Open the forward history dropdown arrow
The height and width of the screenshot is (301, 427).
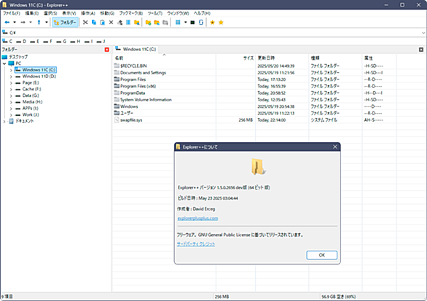point(31,23)
